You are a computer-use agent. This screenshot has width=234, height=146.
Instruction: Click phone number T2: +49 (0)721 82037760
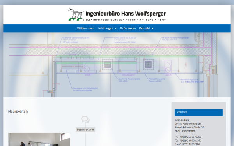[188, 141]
